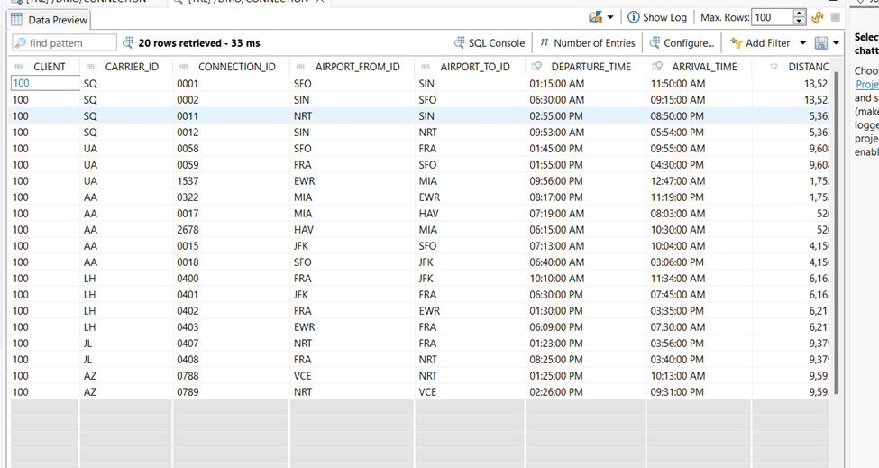Click the rows retrieved query icon

128,42
